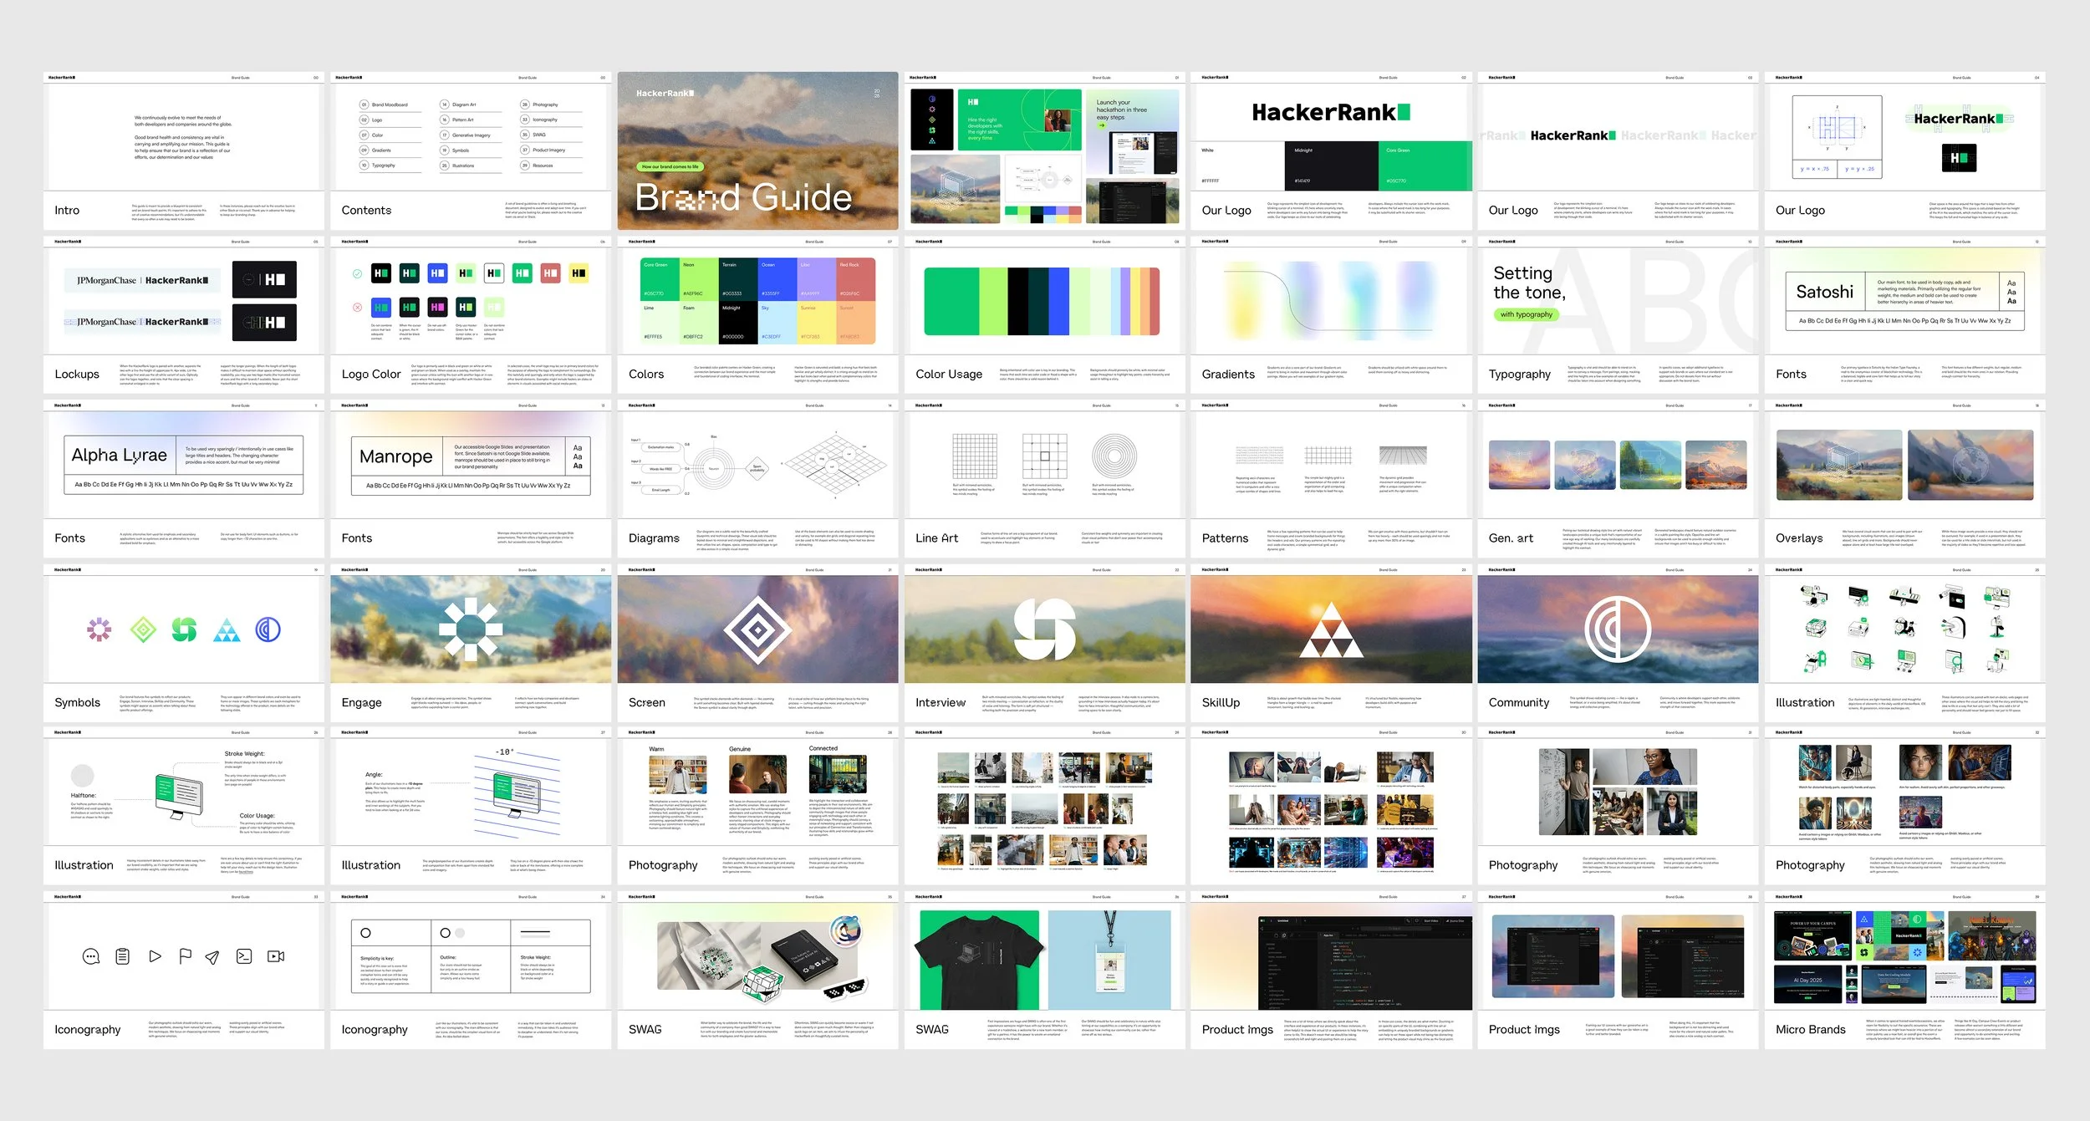Open the Satoshi Fonts slide
This screenshot has height=1121, width=2090.
pos(1905,315)
